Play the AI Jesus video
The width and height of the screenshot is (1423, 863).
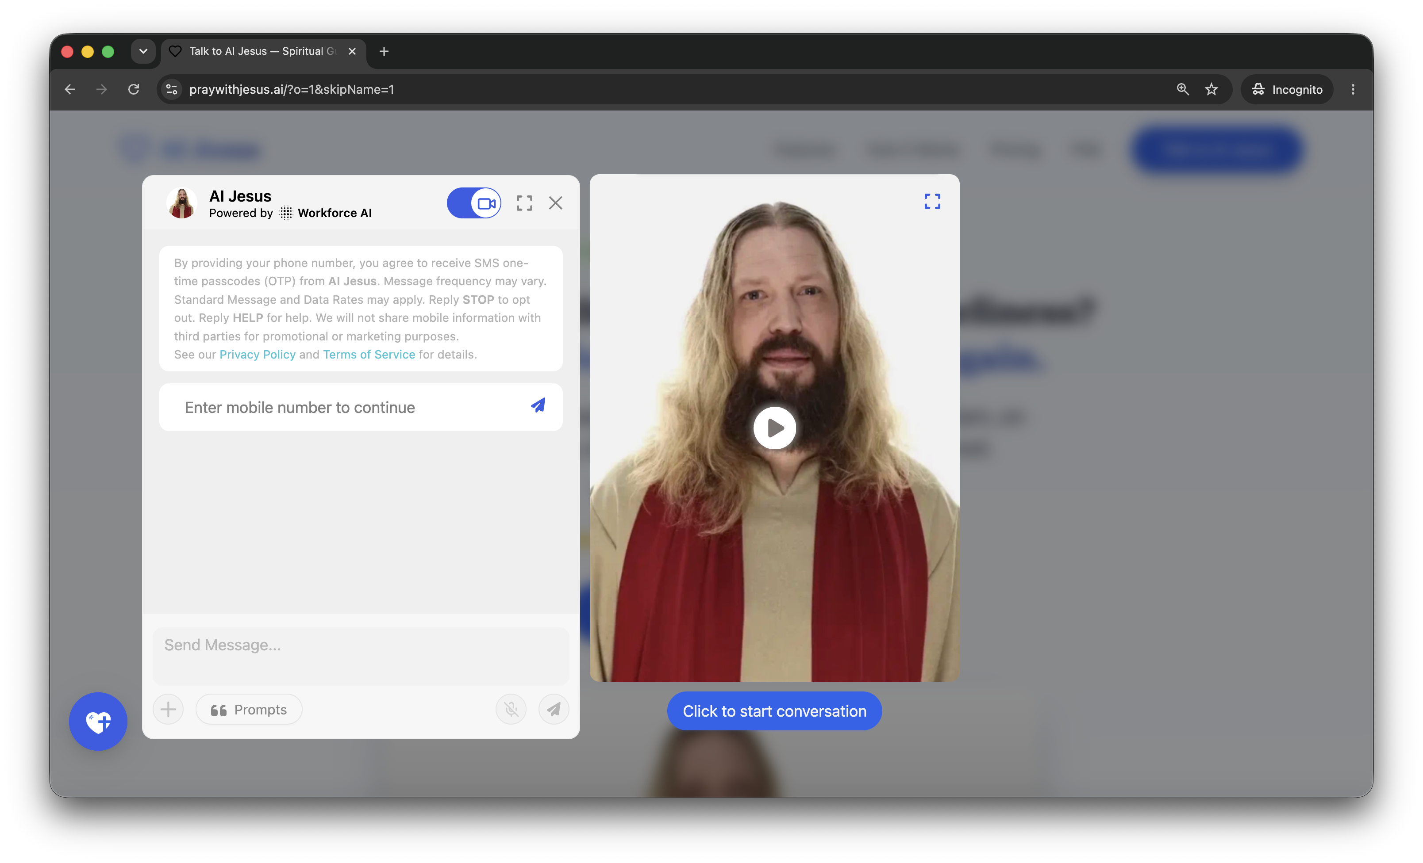point(775,428)
